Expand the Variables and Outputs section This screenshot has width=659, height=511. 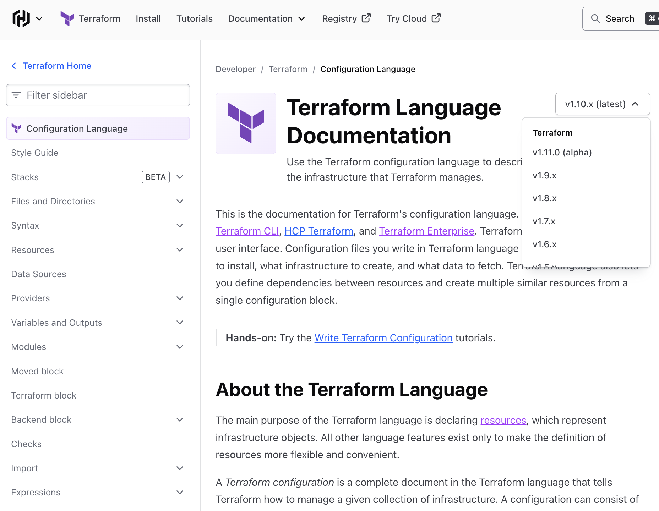point(180,323)
